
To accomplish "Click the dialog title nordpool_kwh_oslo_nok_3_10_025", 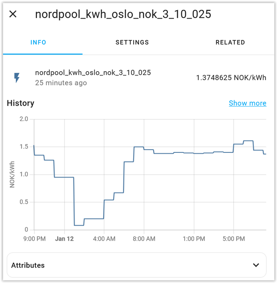I will [x=123, y=14].
